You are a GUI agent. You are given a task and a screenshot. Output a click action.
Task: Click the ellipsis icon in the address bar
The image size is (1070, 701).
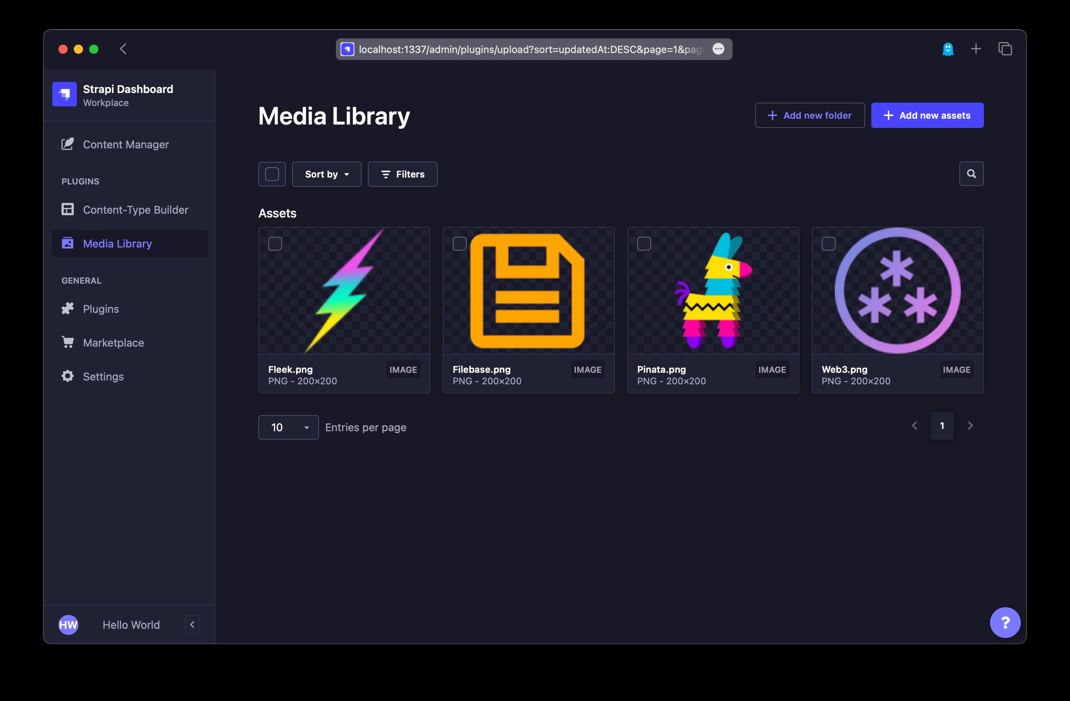pos(718,49)
